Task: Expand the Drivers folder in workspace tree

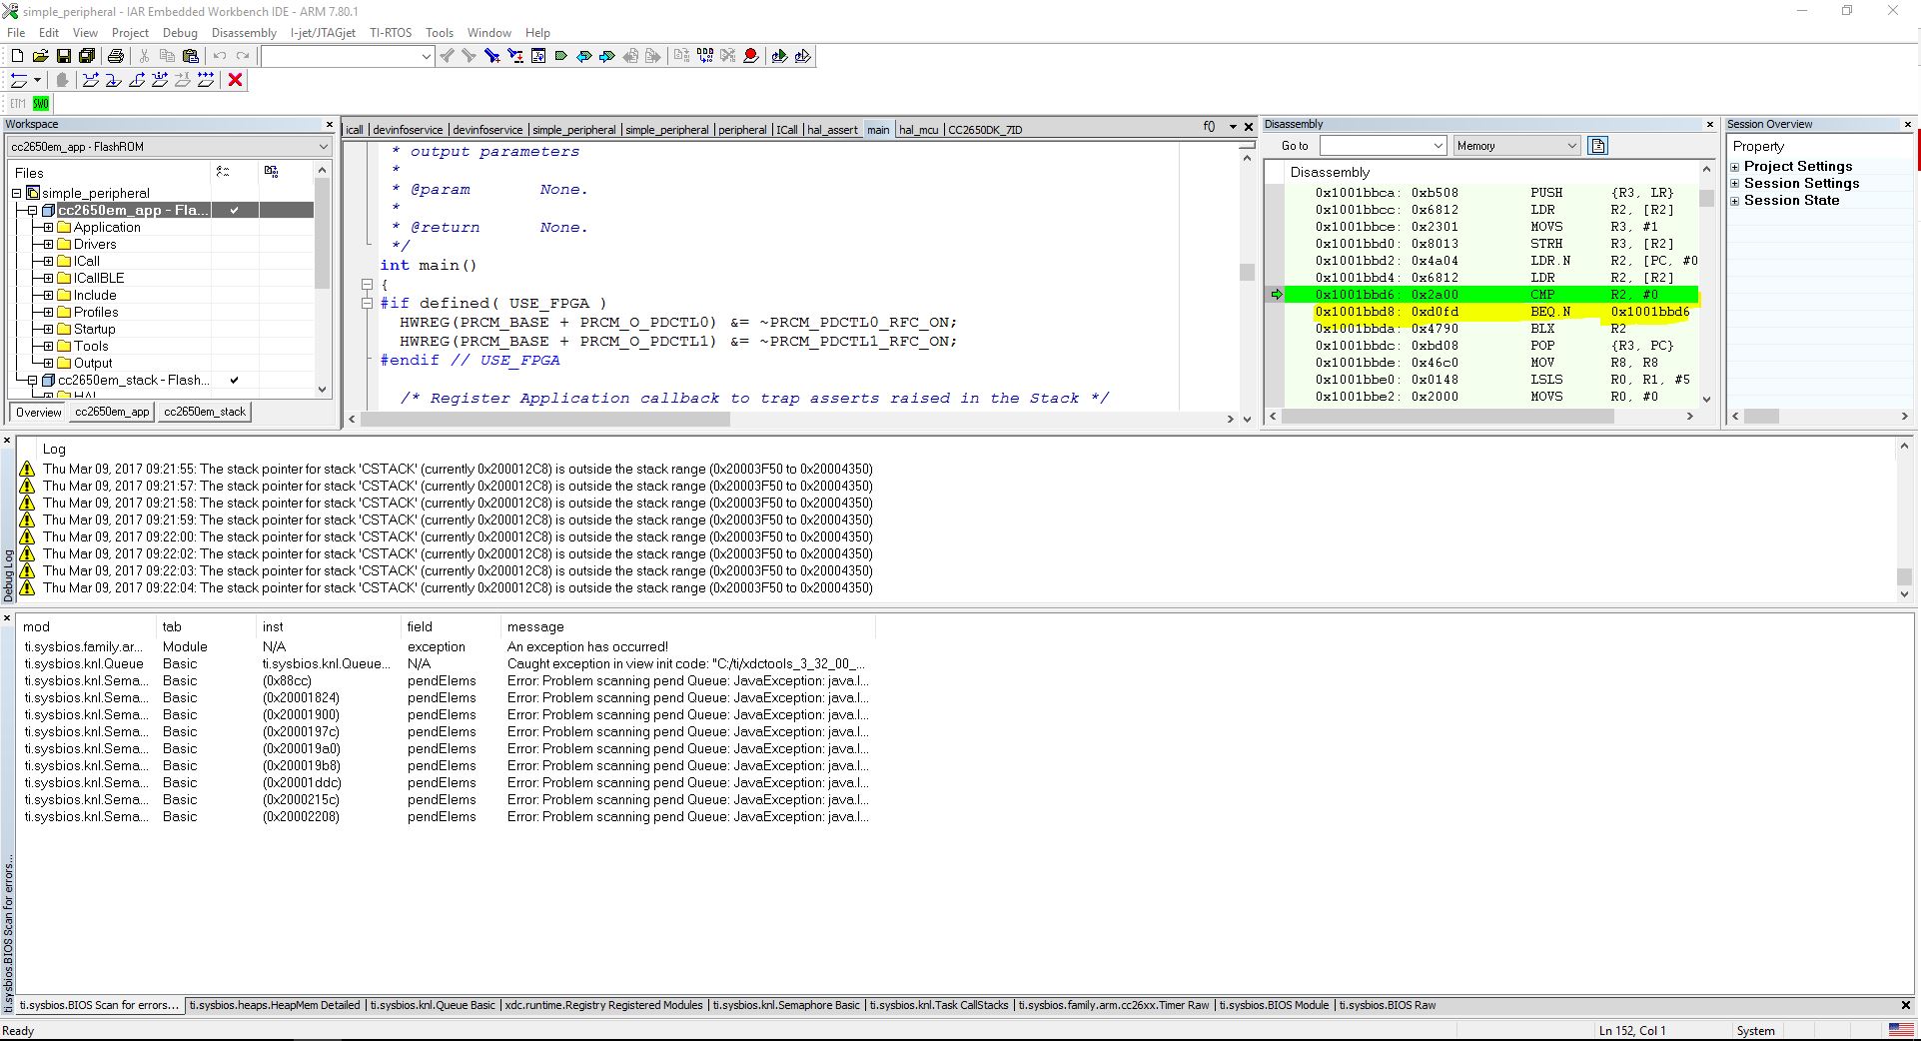Action: tap(48, 244)
